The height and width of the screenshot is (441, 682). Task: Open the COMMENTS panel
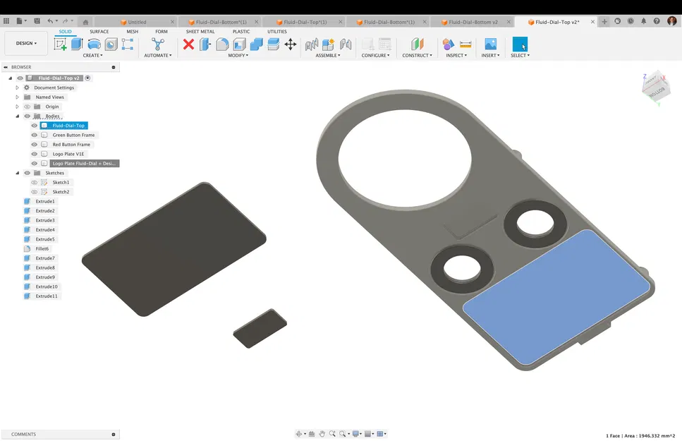coord(23,434)
